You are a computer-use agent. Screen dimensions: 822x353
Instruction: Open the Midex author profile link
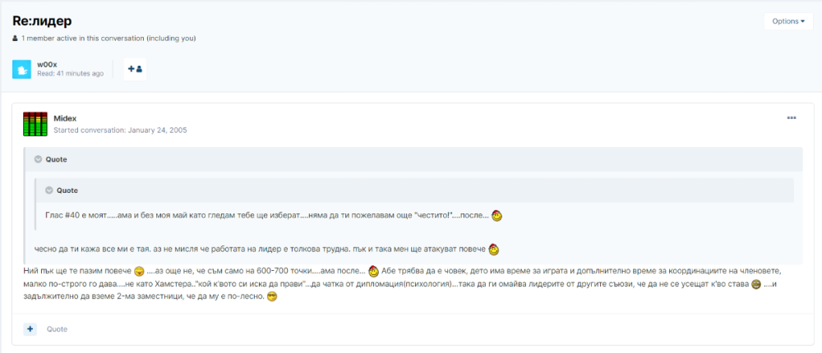(x=65, y=118)
